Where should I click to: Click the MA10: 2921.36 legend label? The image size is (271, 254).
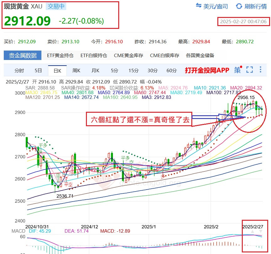point(210,88)
